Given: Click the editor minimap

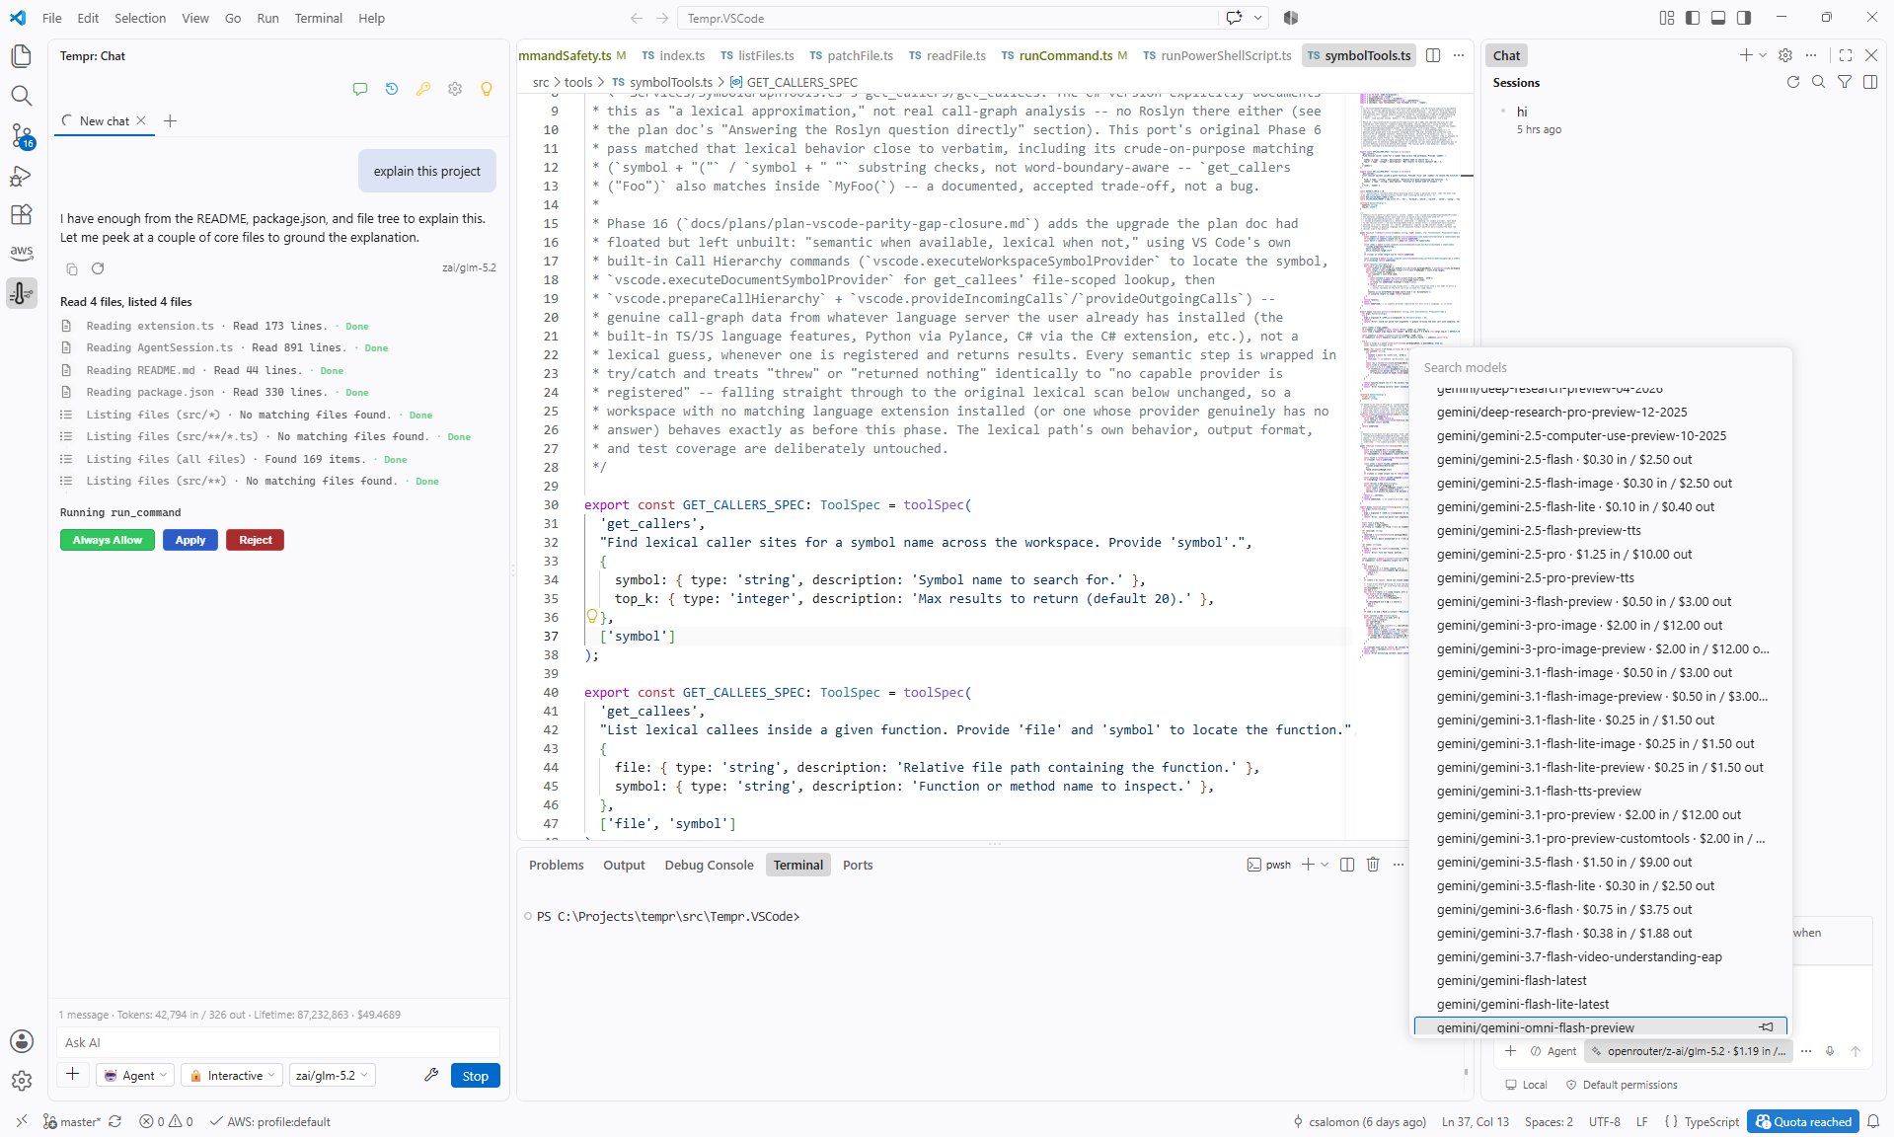Looking at the screenshot, I should coord(1384,375).
